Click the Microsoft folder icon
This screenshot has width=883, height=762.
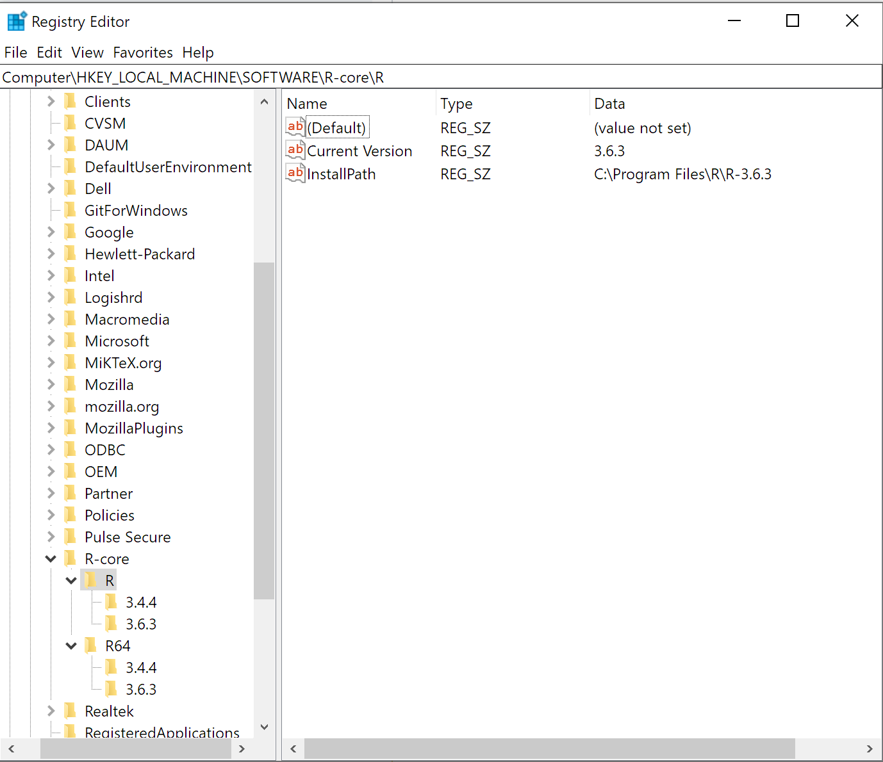(70, 341)
